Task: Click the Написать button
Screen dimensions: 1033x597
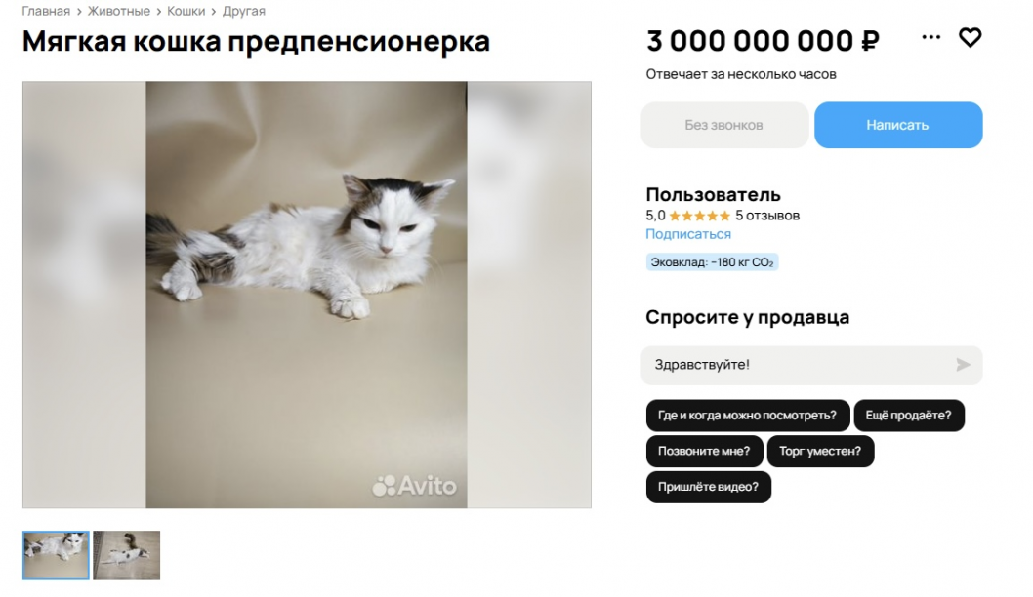Action: point(898,125)
